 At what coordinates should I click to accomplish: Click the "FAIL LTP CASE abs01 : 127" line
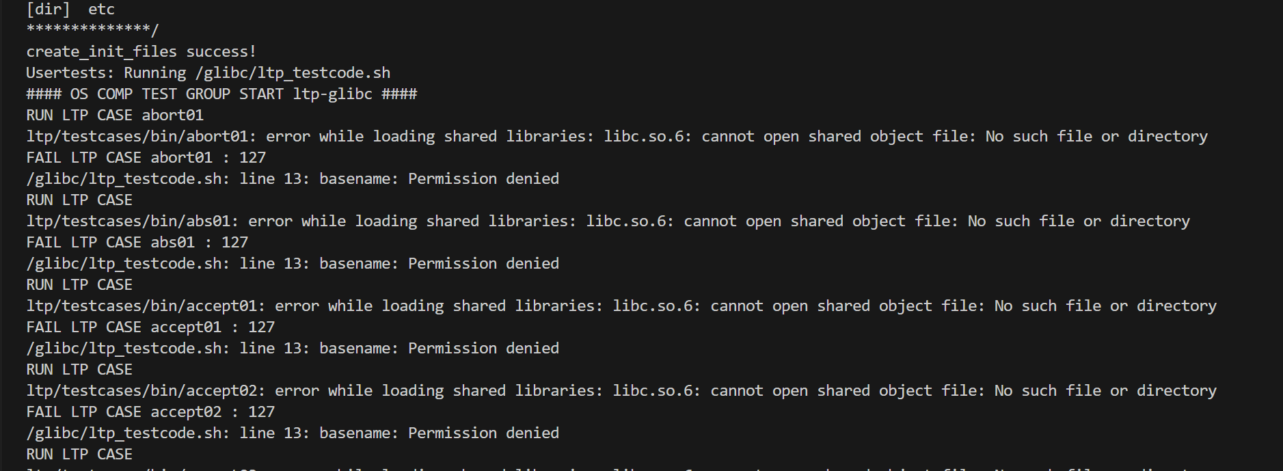[x=137, y=243]
